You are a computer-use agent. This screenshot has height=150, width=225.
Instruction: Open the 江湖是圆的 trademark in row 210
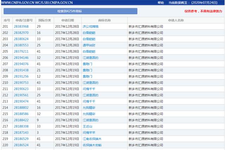(91, 83)
